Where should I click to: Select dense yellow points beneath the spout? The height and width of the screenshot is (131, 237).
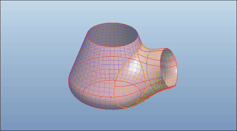[x=153, y=91]
